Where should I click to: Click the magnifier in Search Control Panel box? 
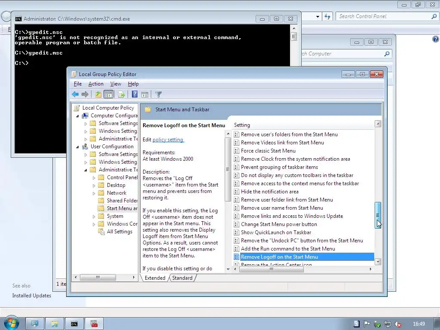434,17
